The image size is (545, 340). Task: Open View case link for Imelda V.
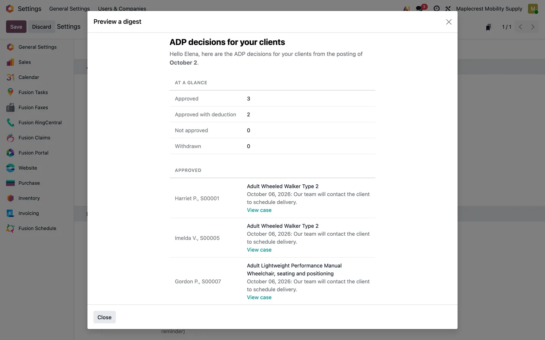tap(259, 250)
